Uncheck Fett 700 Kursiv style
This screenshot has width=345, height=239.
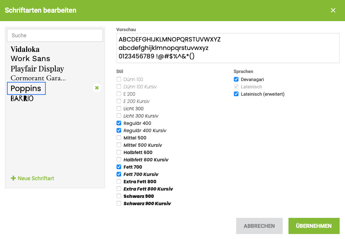119,174
